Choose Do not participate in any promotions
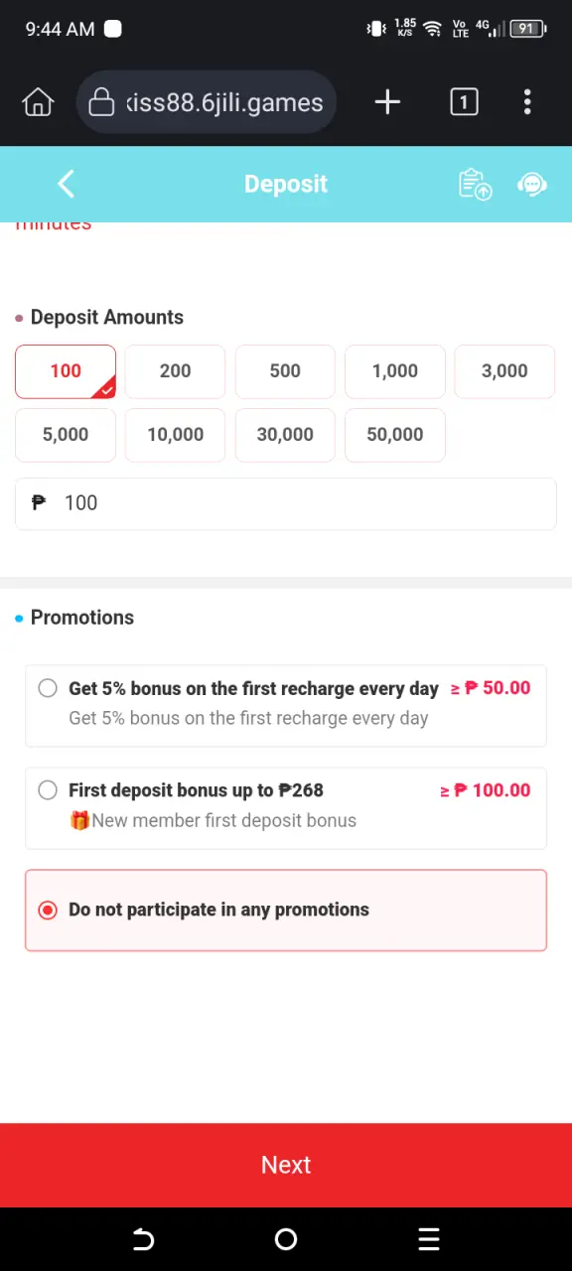This screenshot has width=572, height=1271. coord(286,911)
